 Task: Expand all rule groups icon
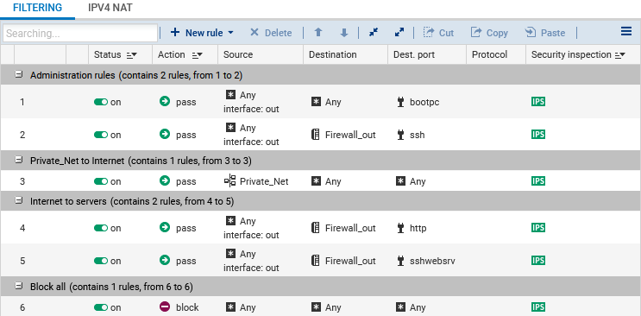coord(399,32)
